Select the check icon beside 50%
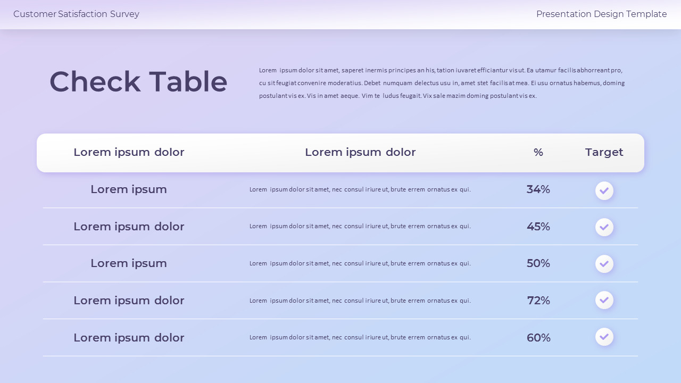The height and width of the screenshot is (383, 681). point(604,264)
